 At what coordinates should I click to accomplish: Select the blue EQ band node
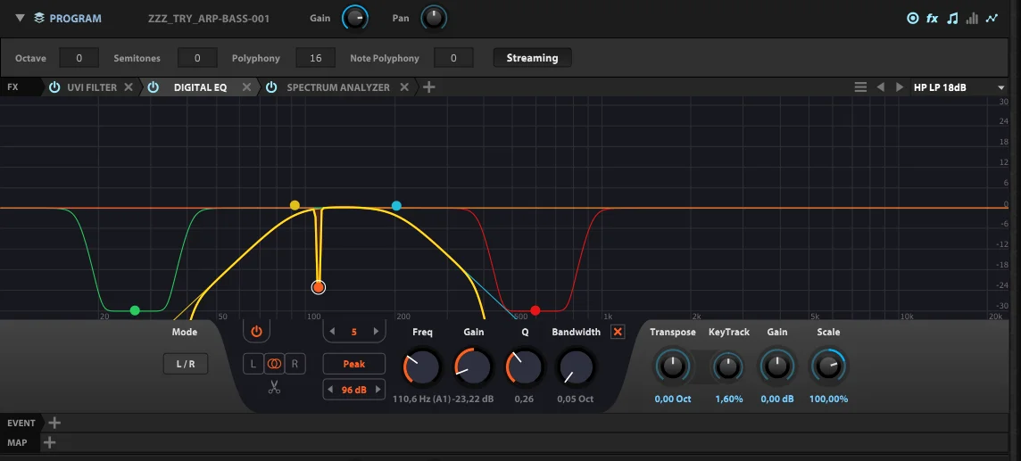396,205
